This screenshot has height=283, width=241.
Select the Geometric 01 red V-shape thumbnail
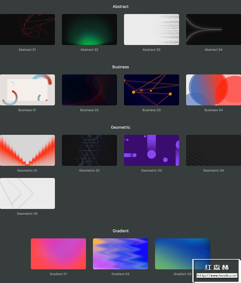[x=27, y=150]
